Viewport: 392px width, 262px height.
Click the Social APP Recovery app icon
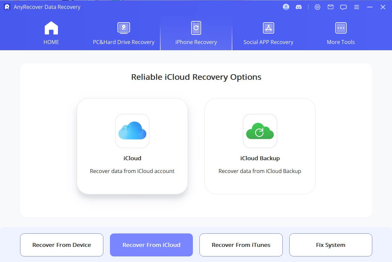pyautogui.click(x=269, y=28)
